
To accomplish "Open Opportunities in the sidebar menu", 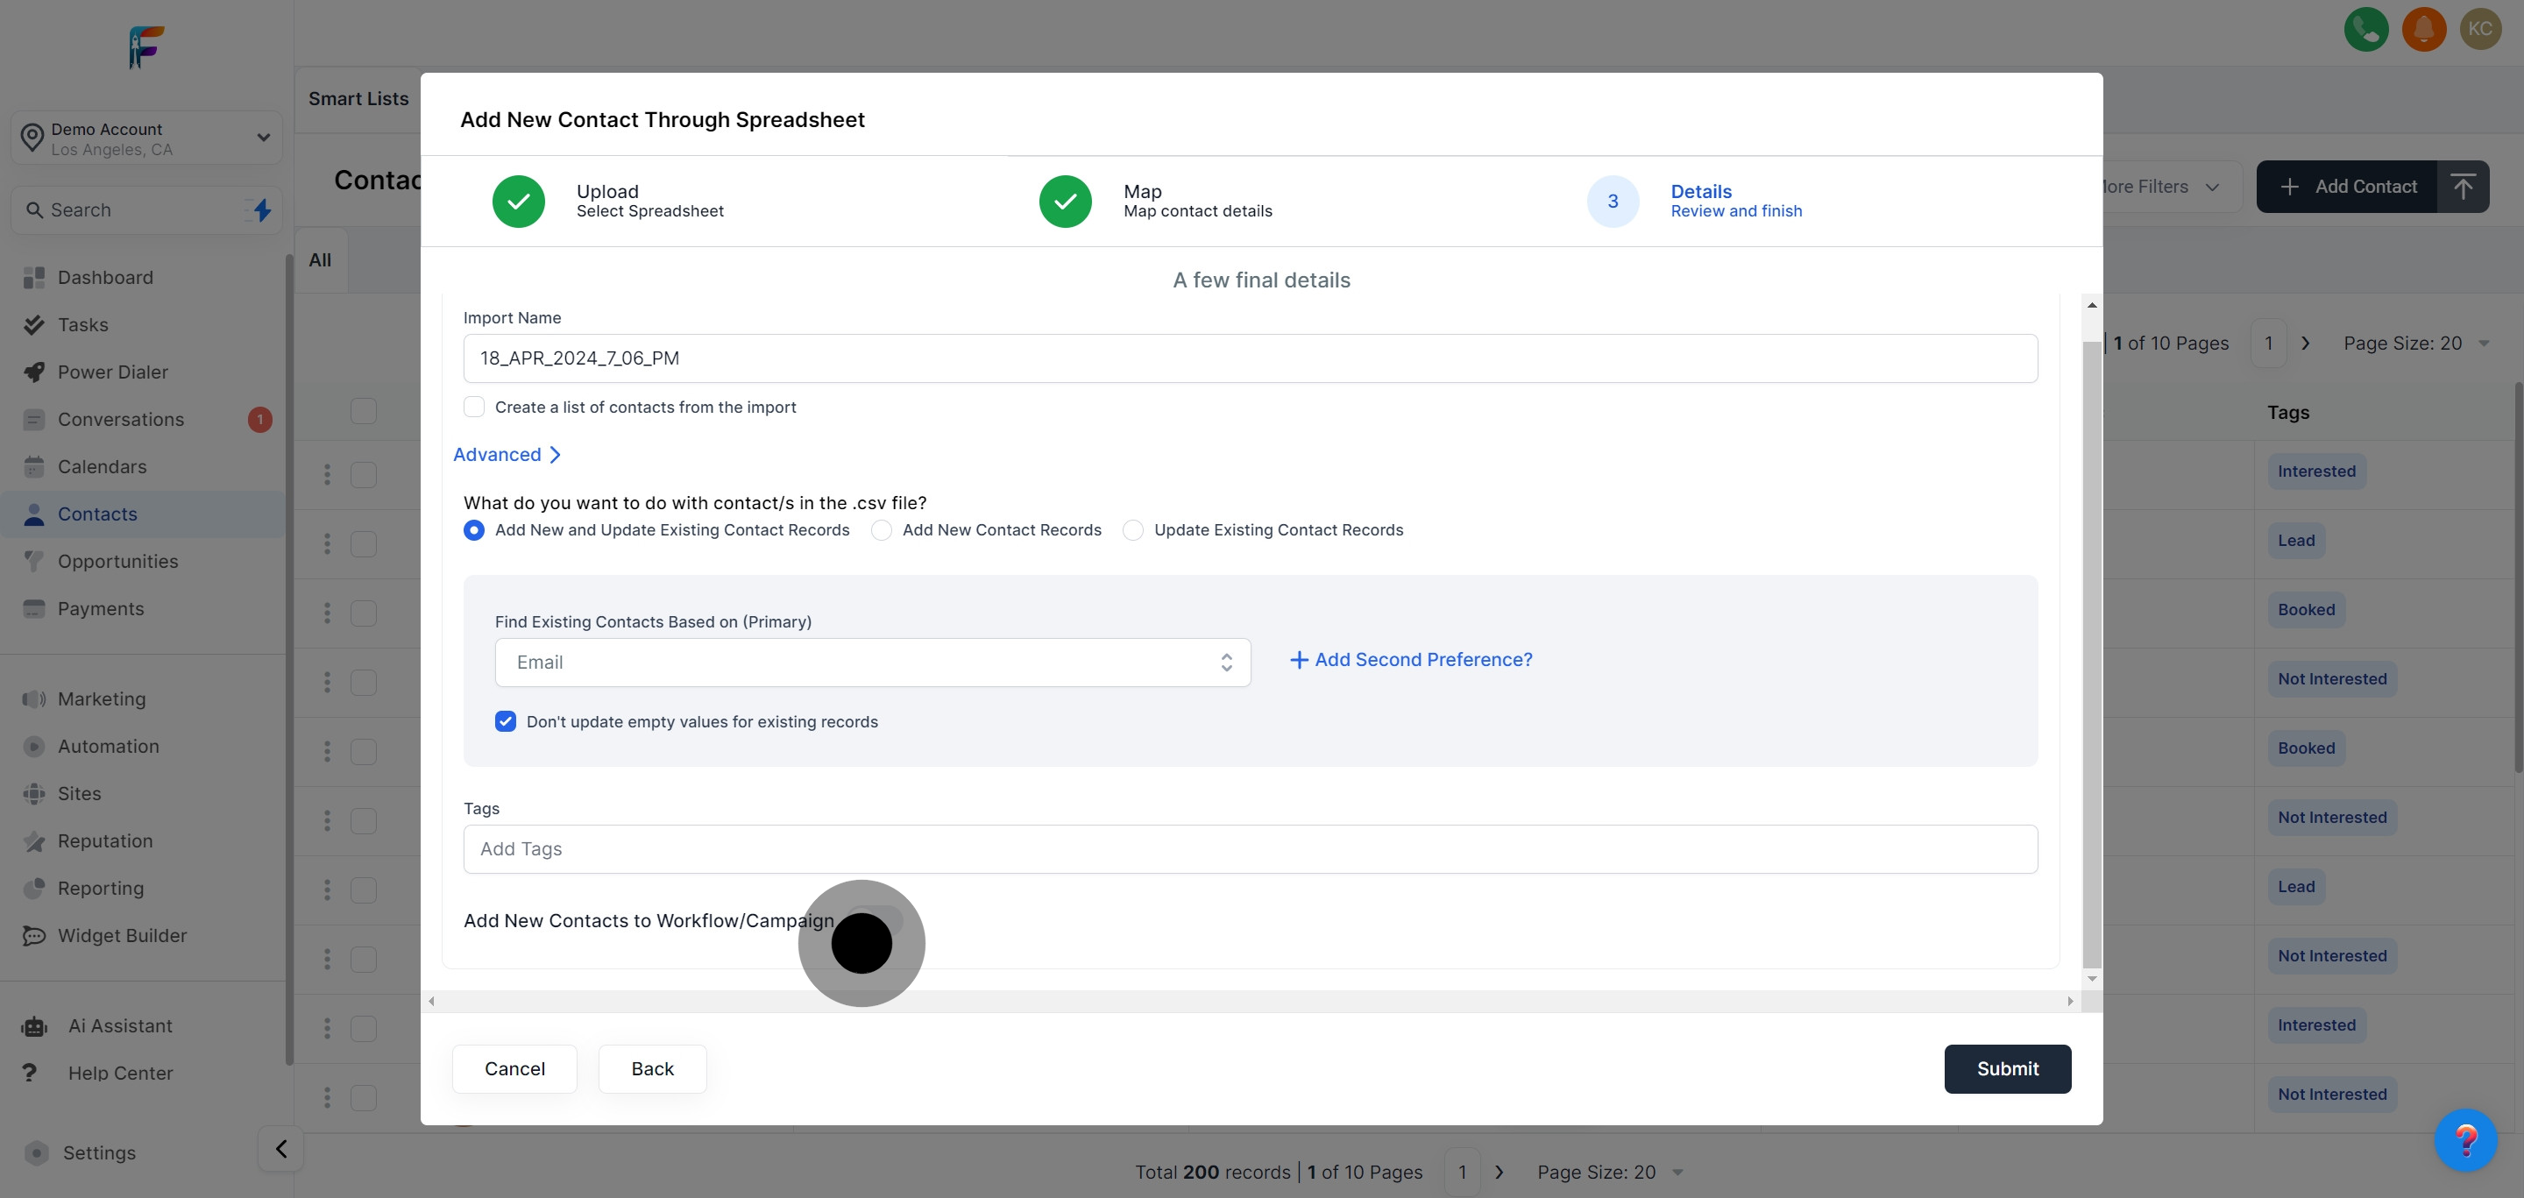I will coord(117,561).
